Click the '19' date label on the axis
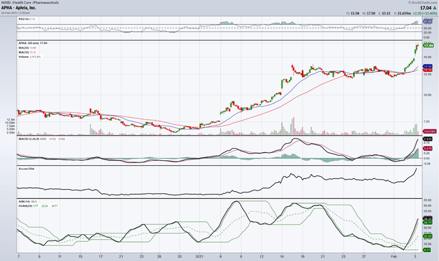The width and height of the screenshot is (439, 261). [x=302, y=256]
